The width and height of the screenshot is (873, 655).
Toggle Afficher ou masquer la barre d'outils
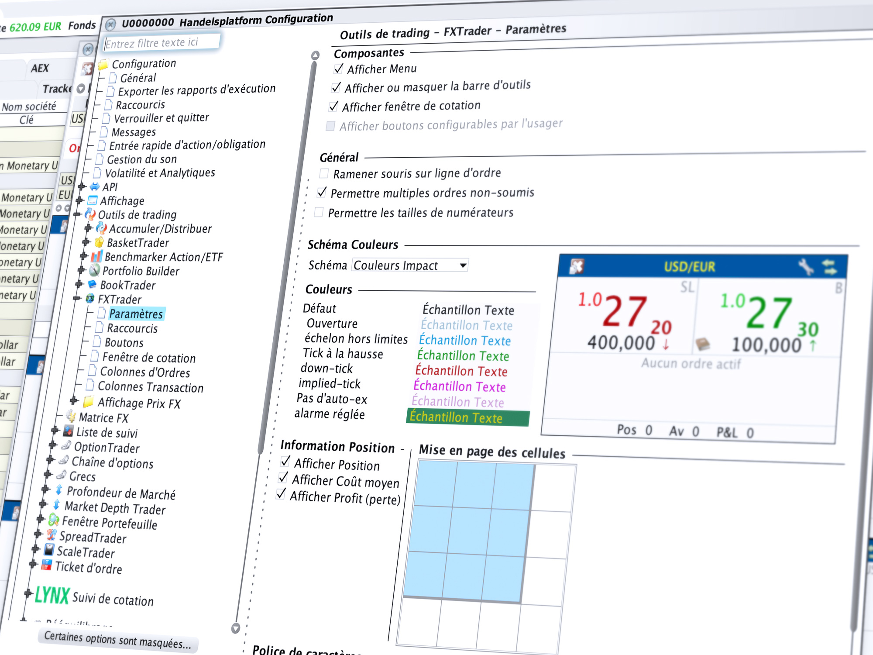[336, 88]
